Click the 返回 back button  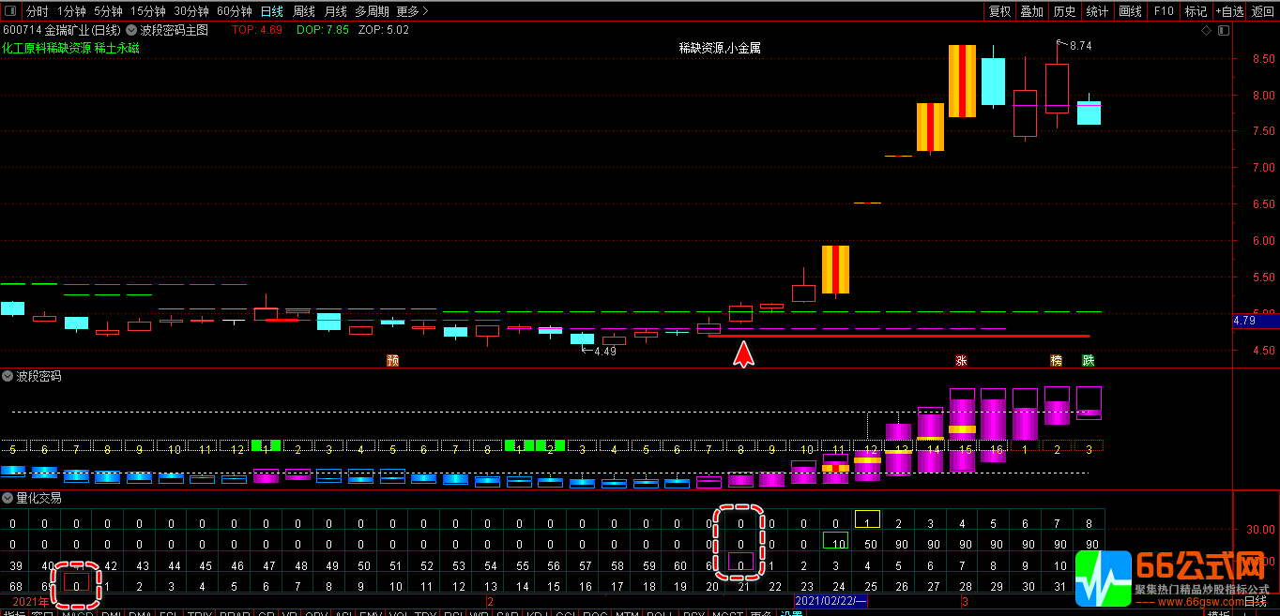[x=1263, y=11]
